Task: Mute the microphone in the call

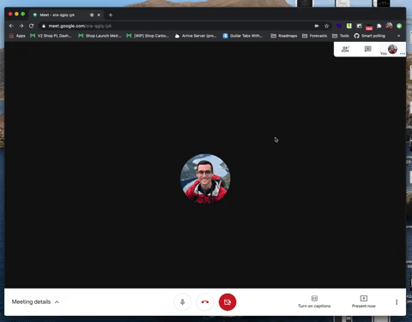Action: tap(182, 302)
